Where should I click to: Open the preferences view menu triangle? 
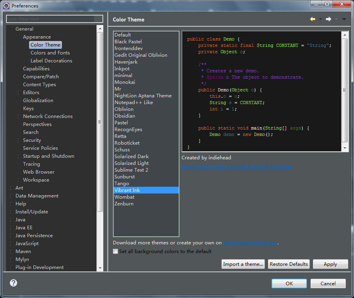(x=344, y=19)
